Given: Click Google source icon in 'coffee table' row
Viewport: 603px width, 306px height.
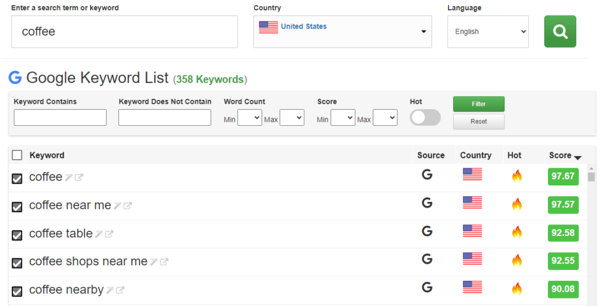Looking at the screenshot, I should [x=427, y=231].
